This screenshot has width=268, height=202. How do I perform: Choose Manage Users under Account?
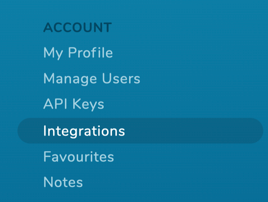coord(92,79)
